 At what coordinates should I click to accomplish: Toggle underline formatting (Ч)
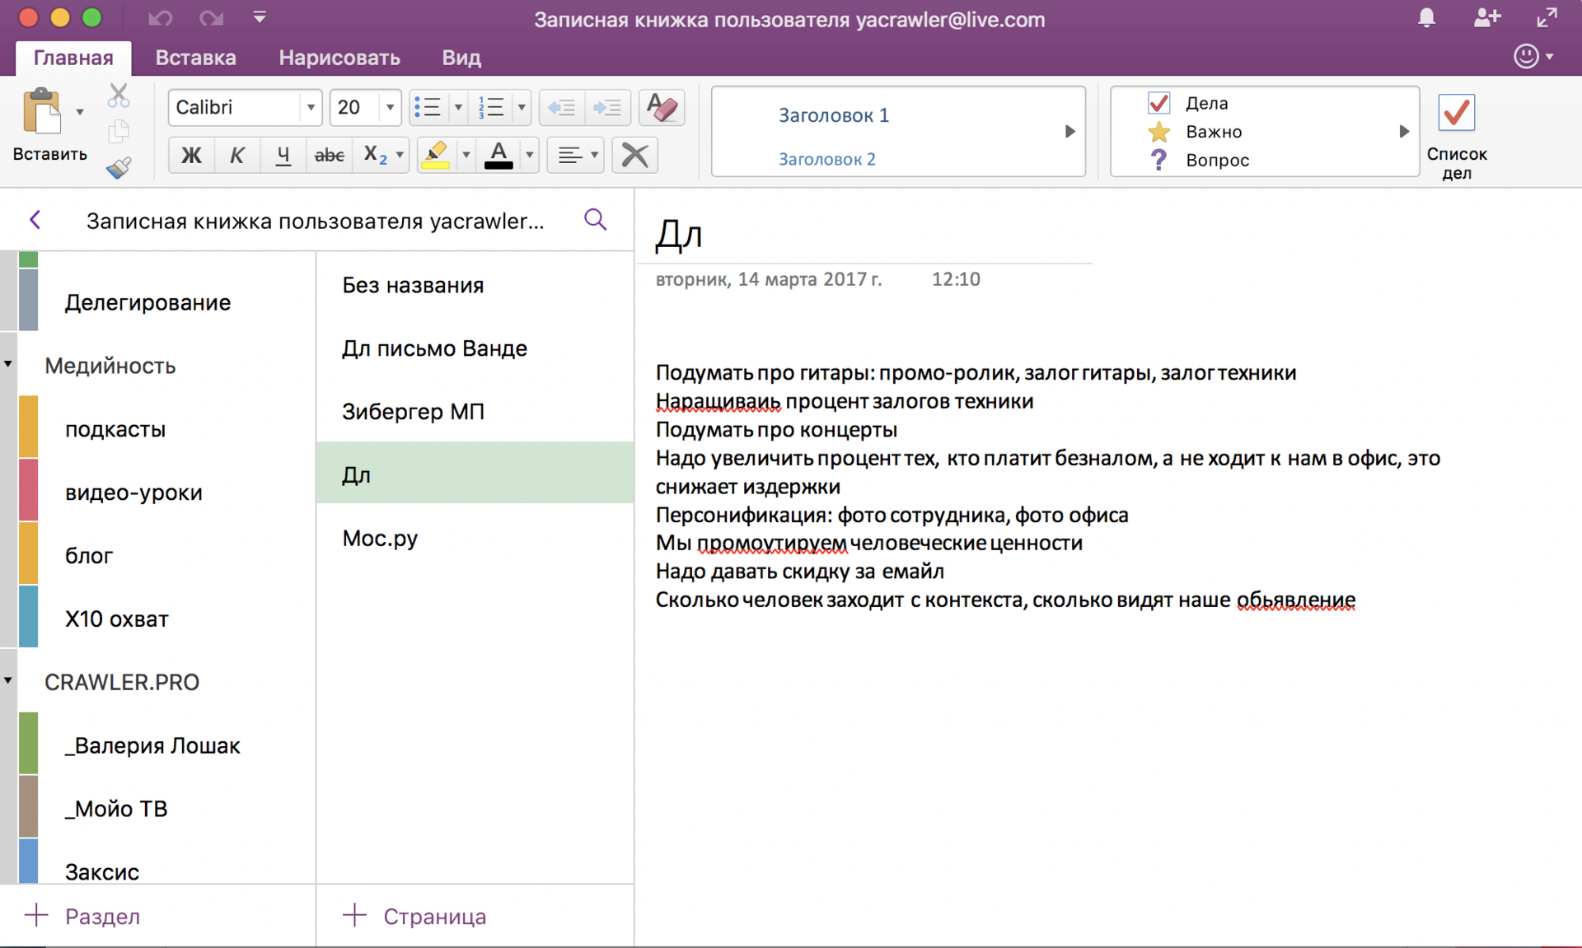click(x=283, y=155)
